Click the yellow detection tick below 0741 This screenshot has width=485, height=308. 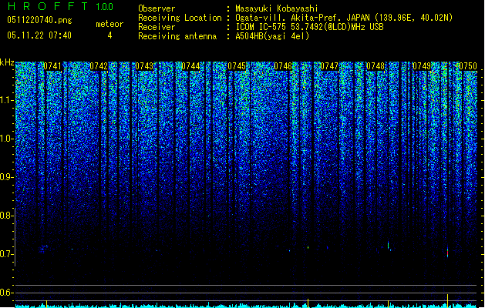pyautogui.click(x=46, y=303)
